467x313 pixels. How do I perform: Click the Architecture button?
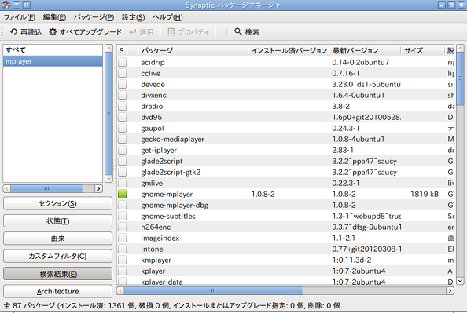click(x=57, y=291)
